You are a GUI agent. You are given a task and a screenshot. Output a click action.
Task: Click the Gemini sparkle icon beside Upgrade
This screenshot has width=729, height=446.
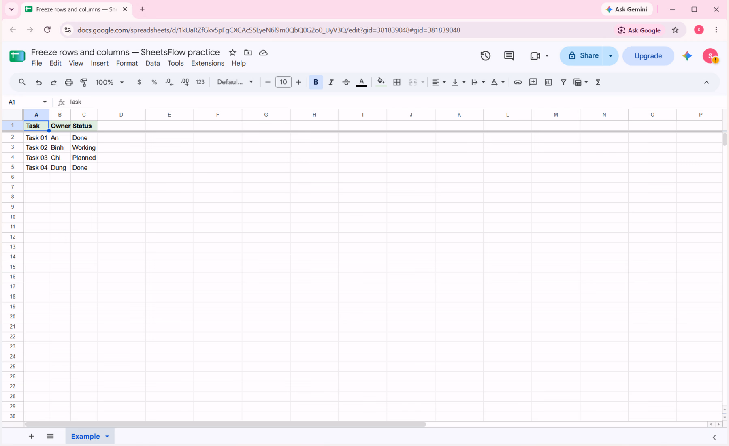click(687, 56)
